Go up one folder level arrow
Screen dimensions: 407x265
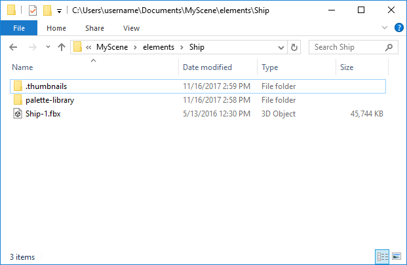[x=62, y=47]
